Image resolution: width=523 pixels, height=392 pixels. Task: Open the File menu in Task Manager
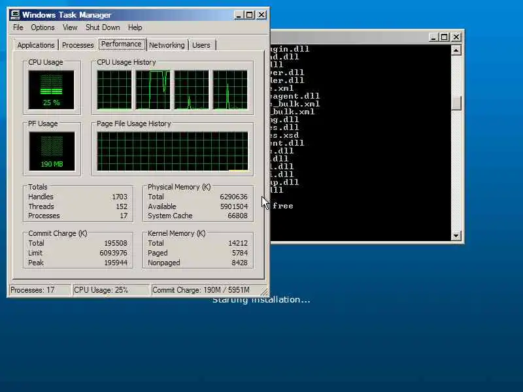point(18,27)
